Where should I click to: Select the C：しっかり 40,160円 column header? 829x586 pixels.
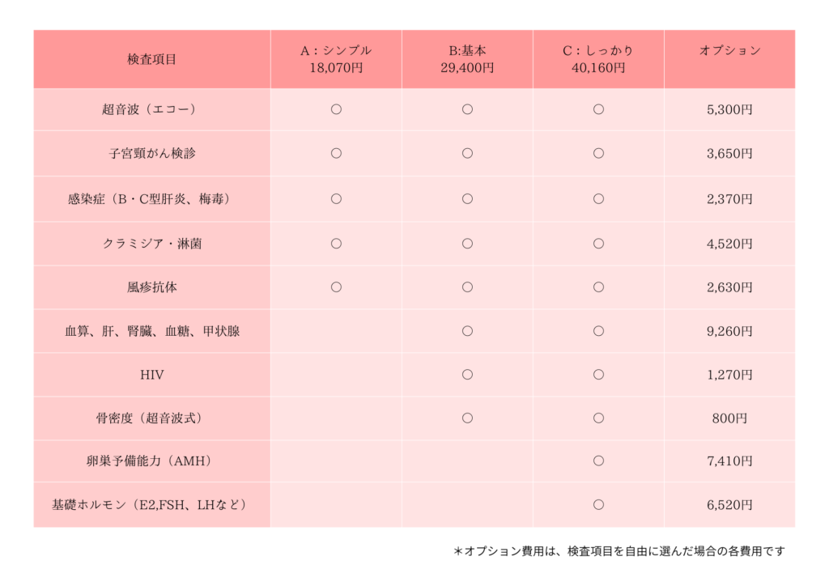tap(598, 59)
